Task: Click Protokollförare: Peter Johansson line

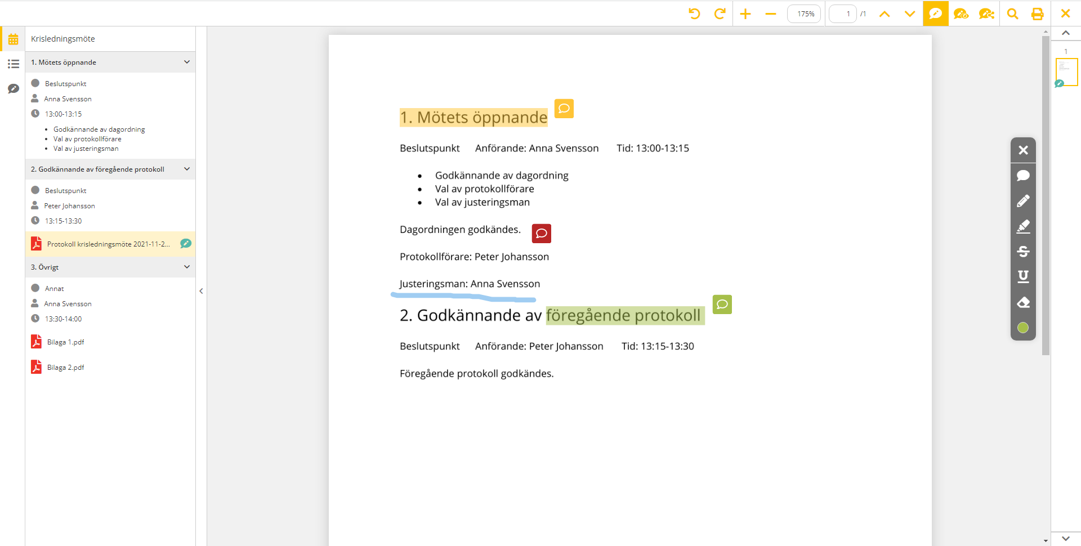Action: pos(474,257)
